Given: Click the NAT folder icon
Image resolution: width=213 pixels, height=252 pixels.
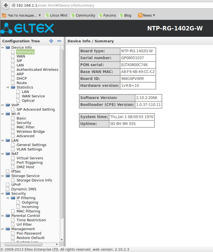Looking at the screenshot, I should pyautogui.click(x=8, y=154).
